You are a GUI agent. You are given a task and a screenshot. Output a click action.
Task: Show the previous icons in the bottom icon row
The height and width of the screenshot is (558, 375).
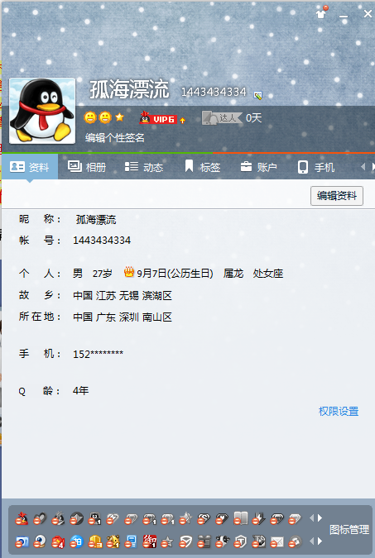point(312,541)
